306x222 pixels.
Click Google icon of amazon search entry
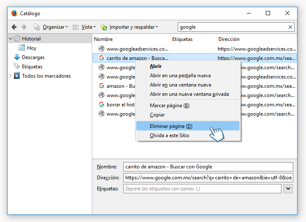coord(102,86)
